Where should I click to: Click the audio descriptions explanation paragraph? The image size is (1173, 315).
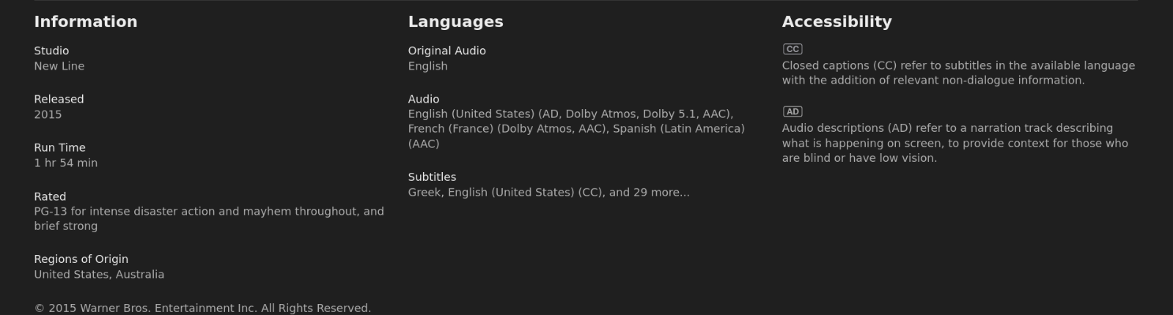point(955,143)
